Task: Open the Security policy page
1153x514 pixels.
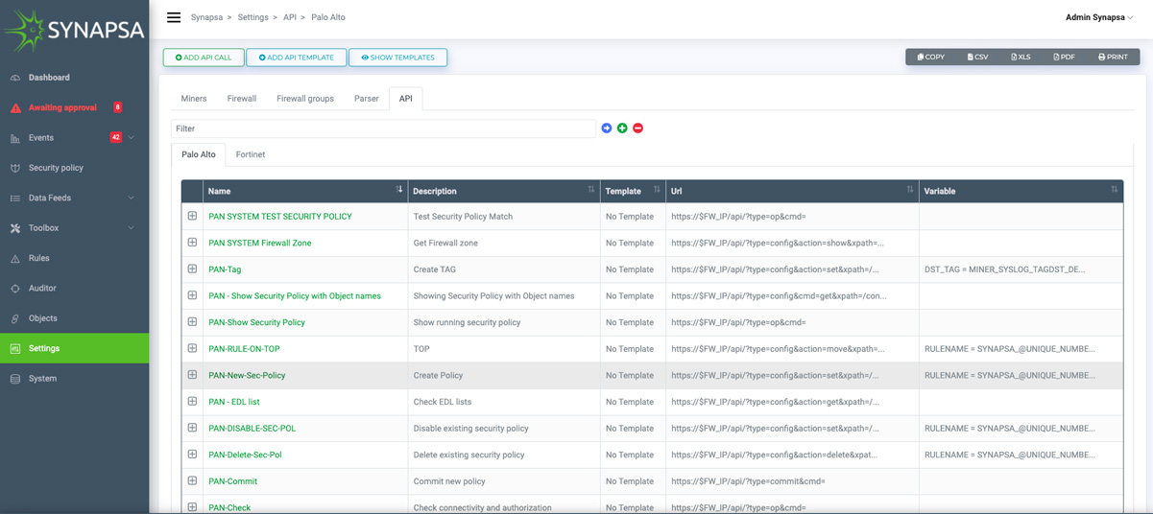Action: tap(56, 168)
